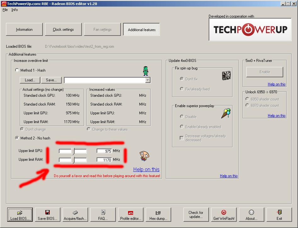Click the Standard clock RAM 150 MHz value

(73, 104)
